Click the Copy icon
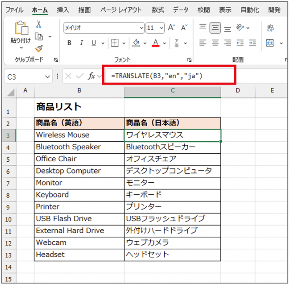Viewport: 290px width, 286px height. tap(39, 36)
